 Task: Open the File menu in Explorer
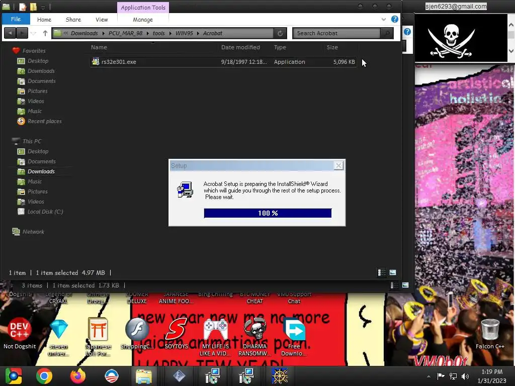pos(16,19)
